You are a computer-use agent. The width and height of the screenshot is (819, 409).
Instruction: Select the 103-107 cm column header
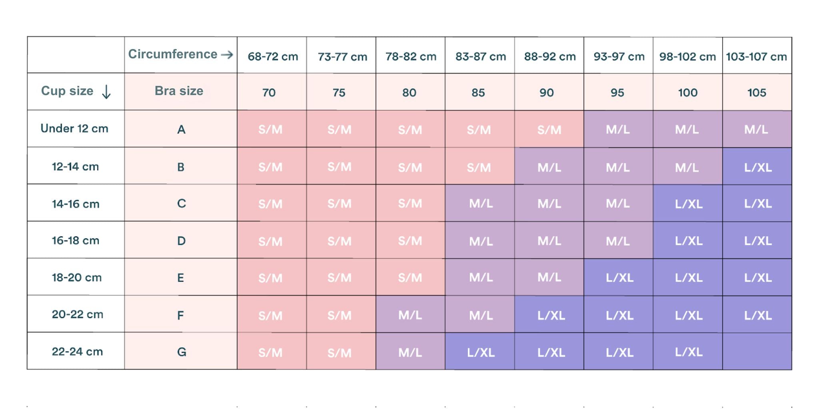[x=756, y=56]
